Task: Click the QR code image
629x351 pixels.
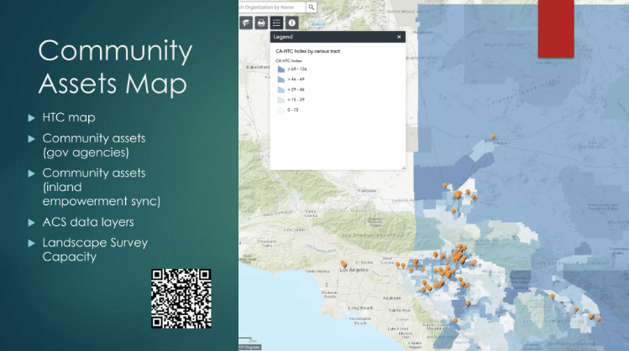Action: pyautogui.click(x=181, y=298)
